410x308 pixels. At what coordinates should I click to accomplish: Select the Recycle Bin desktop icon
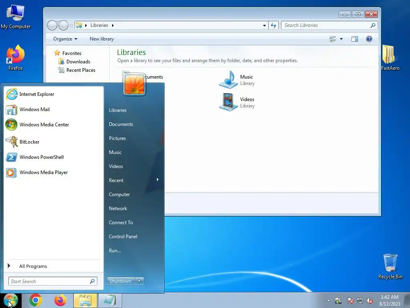click(390, 266)
